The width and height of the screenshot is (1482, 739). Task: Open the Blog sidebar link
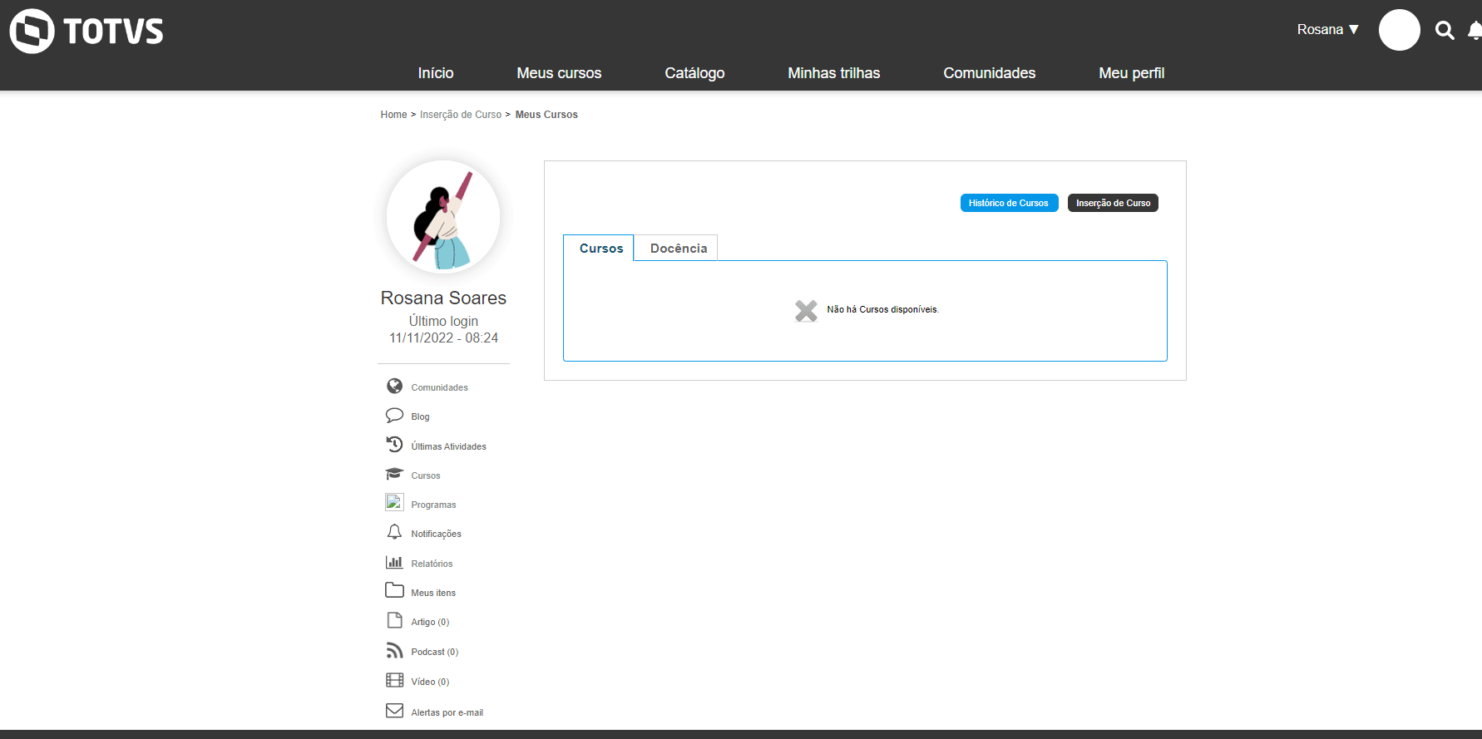click(420, 416)
